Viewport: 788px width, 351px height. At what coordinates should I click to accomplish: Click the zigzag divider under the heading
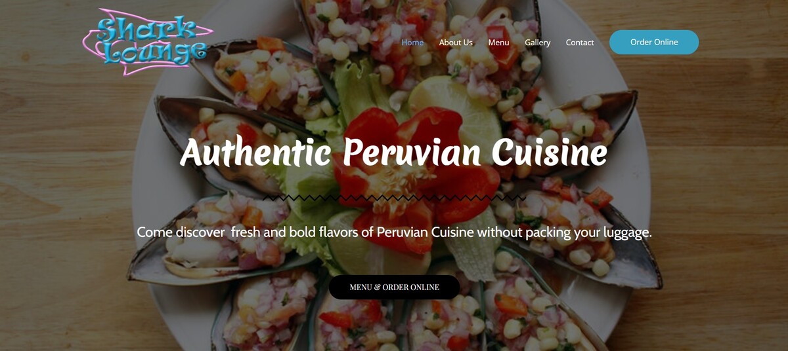[x=394, y=197]
